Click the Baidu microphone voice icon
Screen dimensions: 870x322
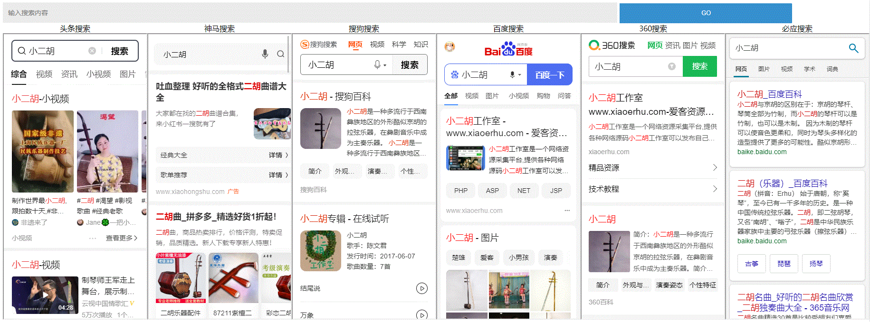[512, 74]
